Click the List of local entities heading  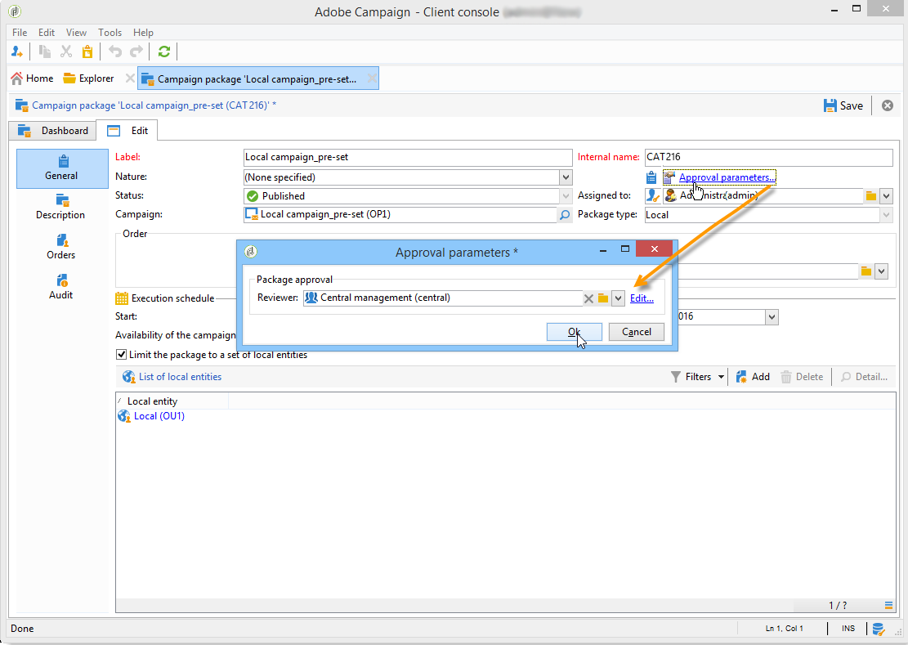180,377
